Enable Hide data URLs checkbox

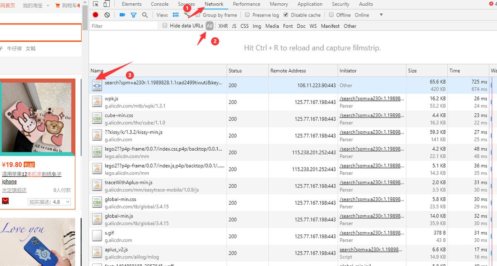[x=165, y=26]
